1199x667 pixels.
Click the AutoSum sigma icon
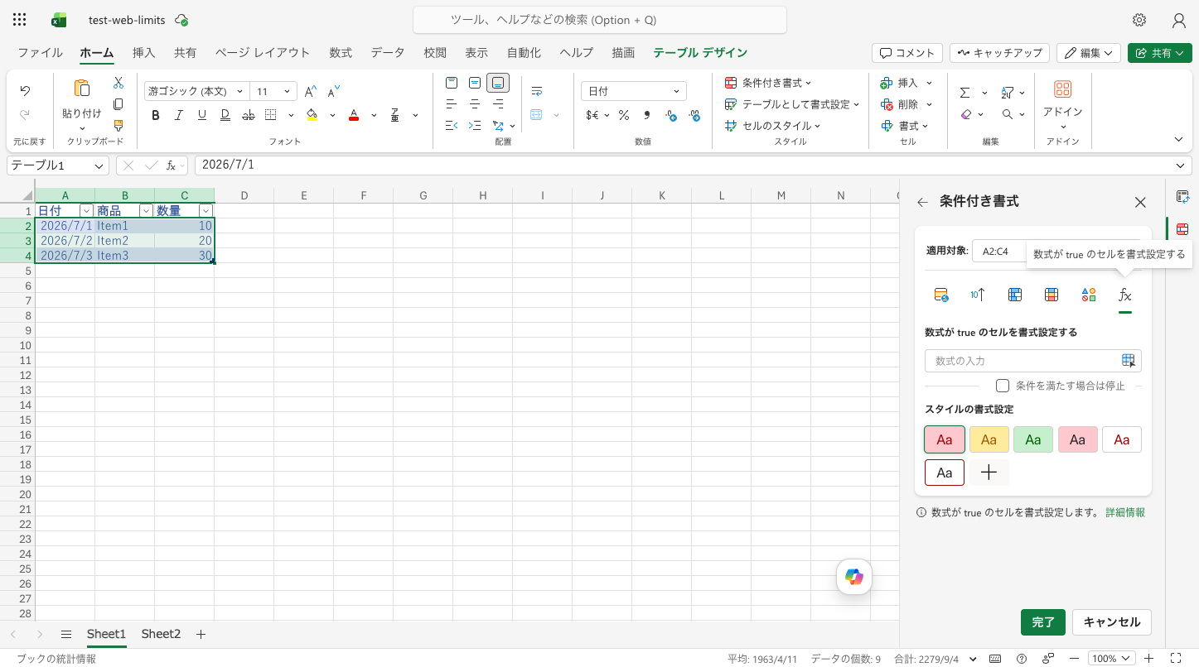[965, 93]
